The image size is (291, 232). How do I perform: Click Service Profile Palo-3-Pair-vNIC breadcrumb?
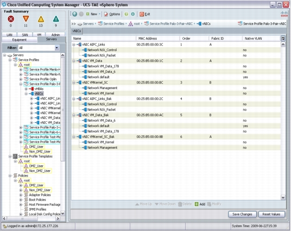click(x=171, y=24)
